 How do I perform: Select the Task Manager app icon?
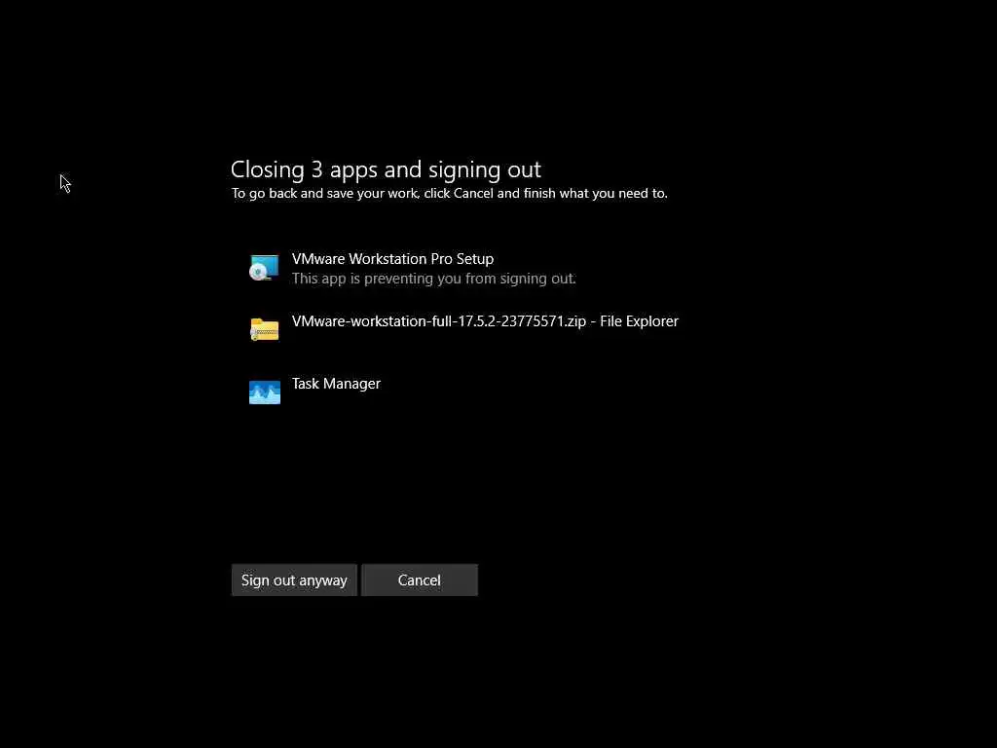(265, 393)
